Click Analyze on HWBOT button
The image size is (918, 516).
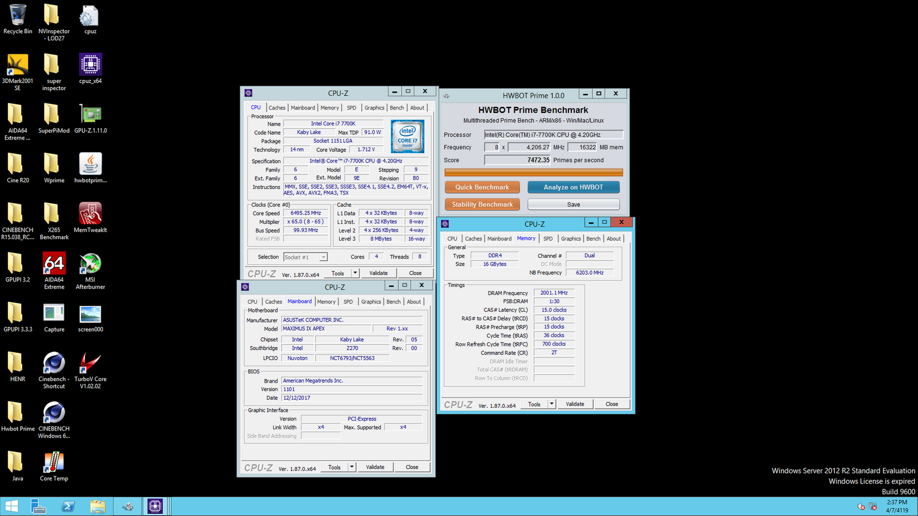click(573, 187)
